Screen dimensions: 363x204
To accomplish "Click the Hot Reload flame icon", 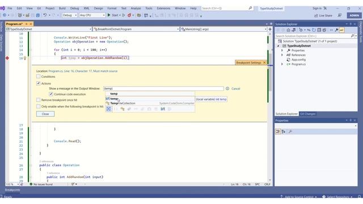I will click(129, 15).
